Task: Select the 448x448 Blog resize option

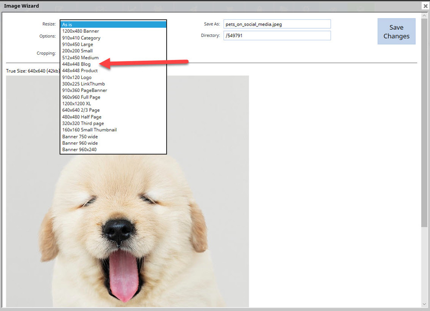Action: pos(77,64)
